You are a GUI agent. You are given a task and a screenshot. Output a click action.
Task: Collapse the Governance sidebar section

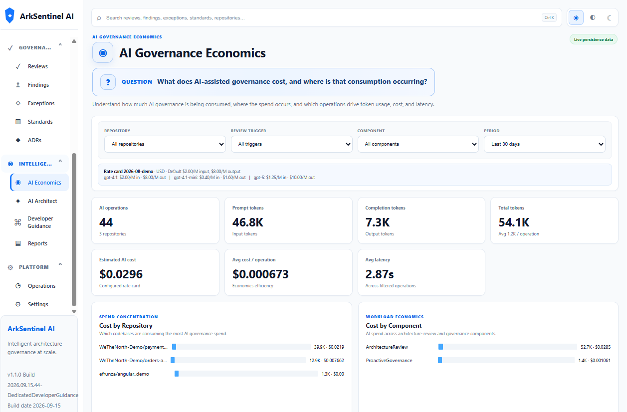(60, 45)
